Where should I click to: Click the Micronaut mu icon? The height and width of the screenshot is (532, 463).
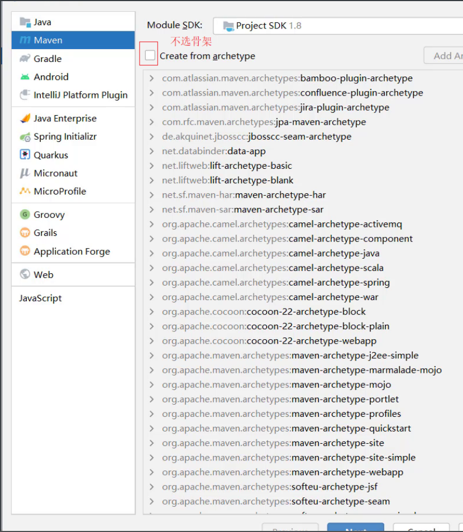[25, 173]
